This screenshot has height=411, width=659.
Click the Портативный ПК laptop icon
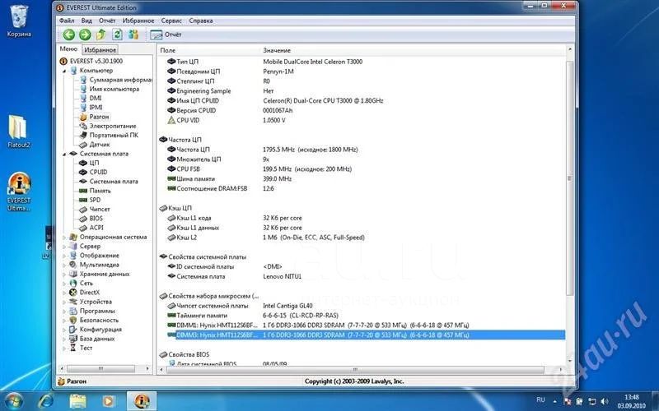click(x=83, y=135)
